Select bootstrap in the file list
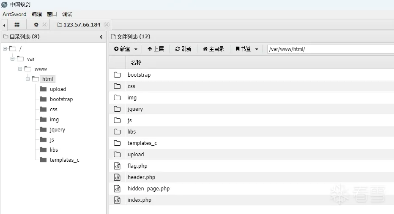 [x=139, y=75]
